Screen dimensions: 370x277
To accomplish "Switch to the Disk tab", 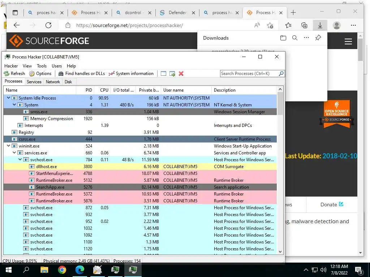I will click(x=68, y=82).
